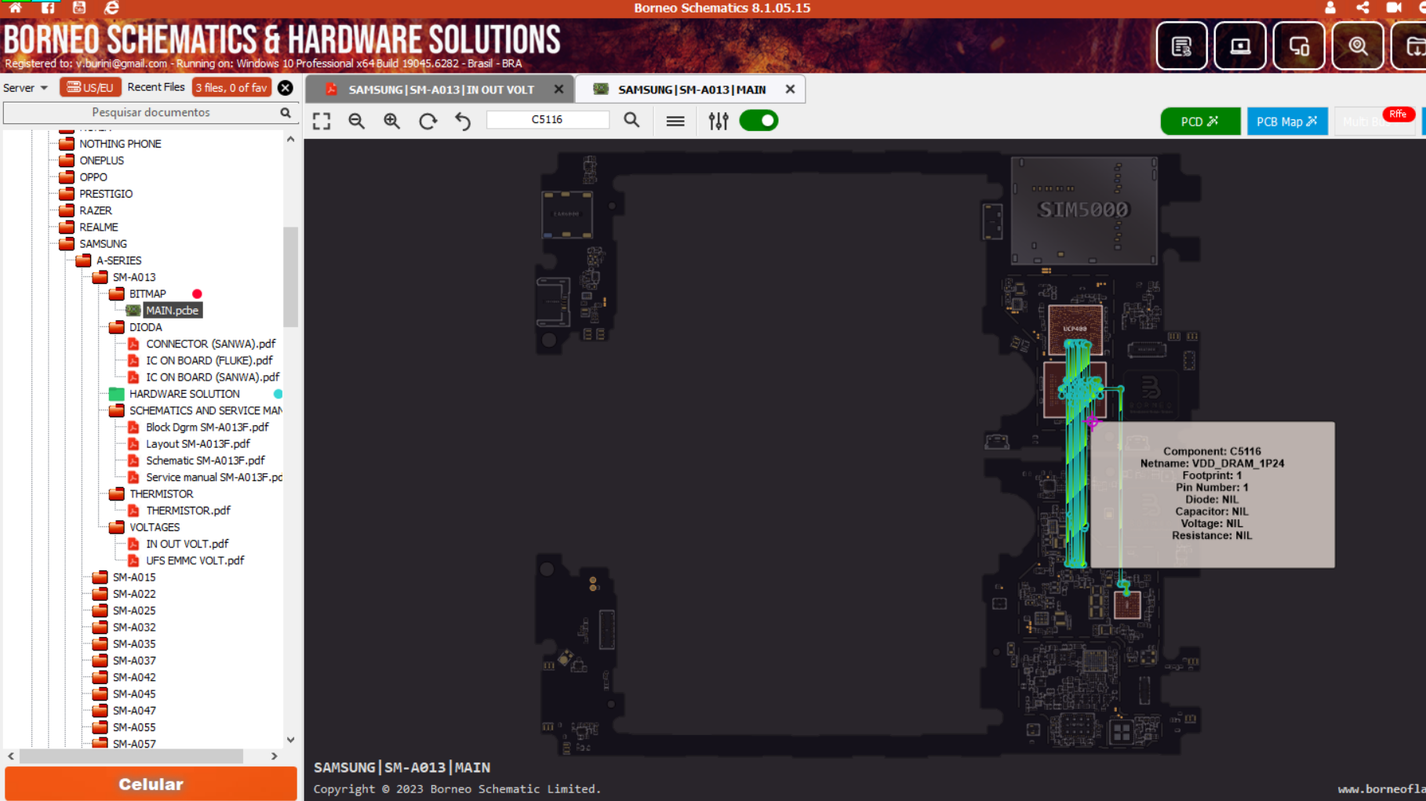1426x801 pixels.
Task: Click the Celular button
Action: (x=151, y=784)
